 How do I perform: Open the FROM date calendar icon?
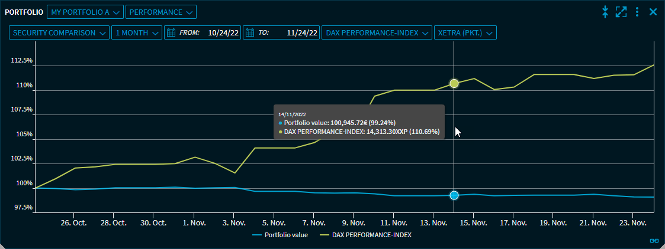[x=171, y=33]
